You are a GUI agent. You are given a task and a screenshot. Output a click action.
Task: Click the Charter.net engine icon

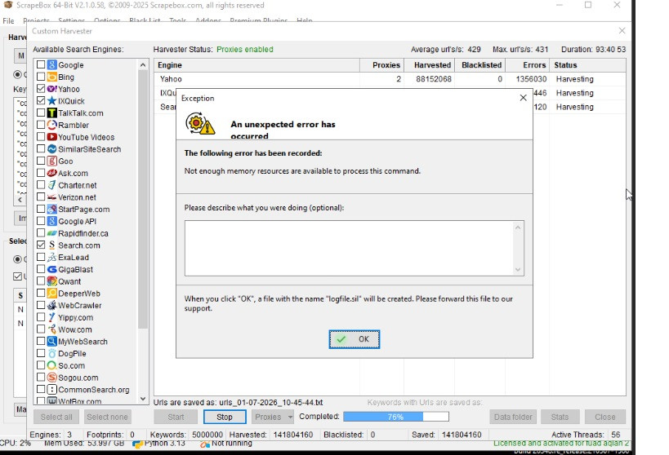click(52, 185)
